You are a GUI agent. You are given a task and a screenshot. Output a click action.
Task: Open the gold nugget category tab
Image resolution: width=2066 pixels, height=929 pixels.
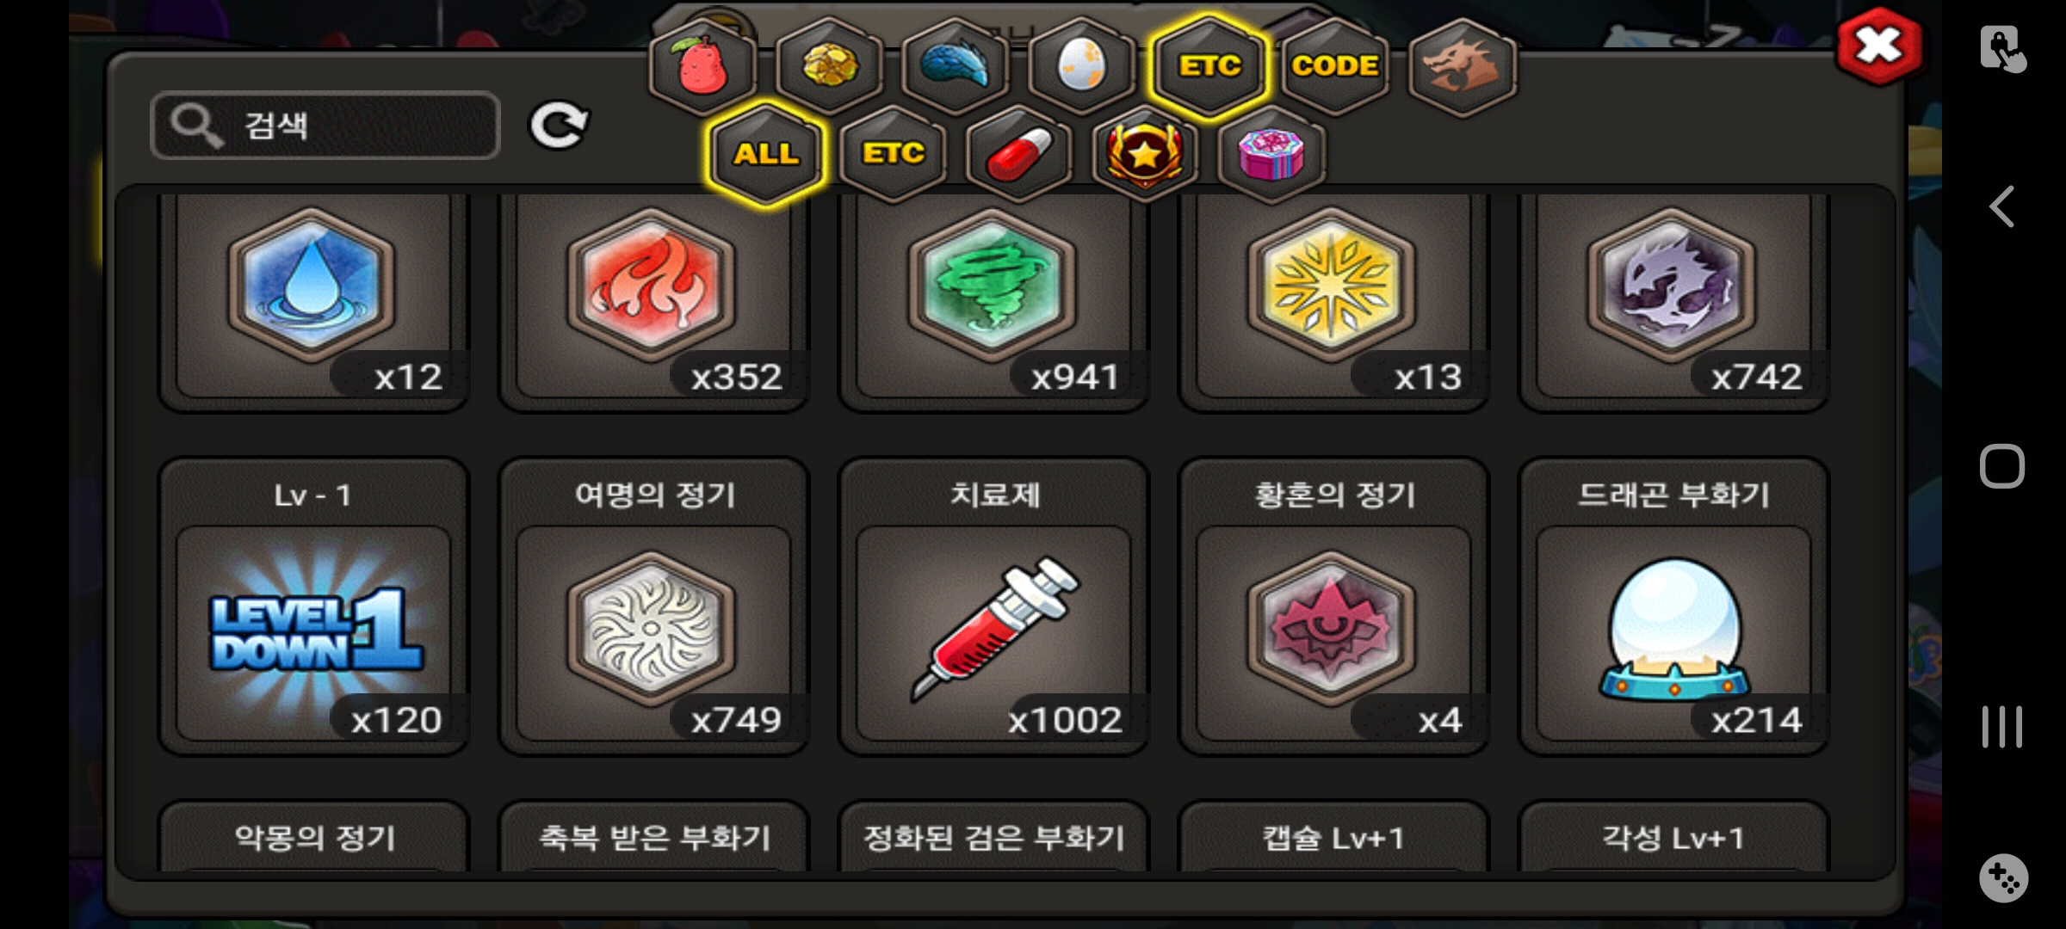click(x=830, y=66)
